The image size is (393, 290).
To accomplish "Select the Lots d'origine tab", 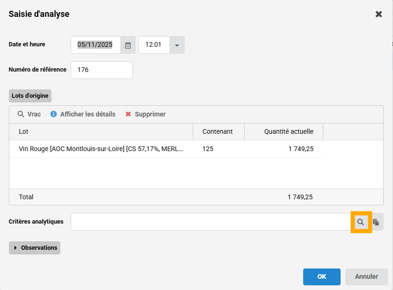I will (30, 95).
